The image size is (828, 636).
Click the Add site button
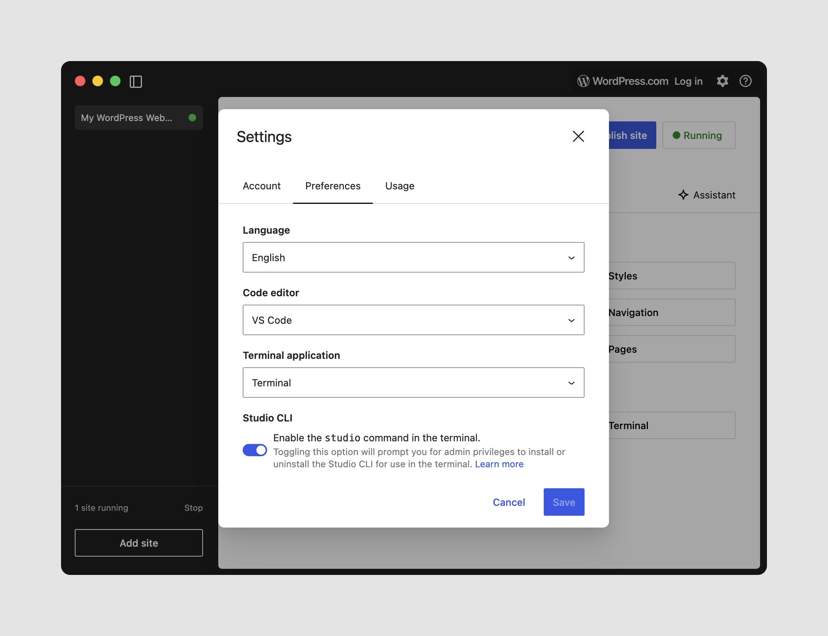tap(139, 543)
